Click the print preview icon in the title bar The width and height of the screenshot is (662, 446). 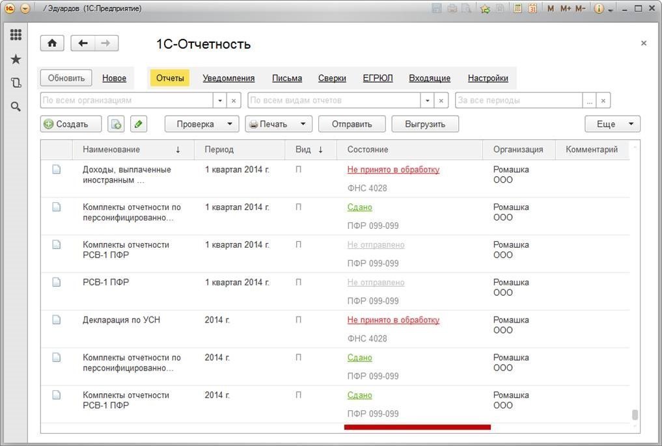pos(467,8)
